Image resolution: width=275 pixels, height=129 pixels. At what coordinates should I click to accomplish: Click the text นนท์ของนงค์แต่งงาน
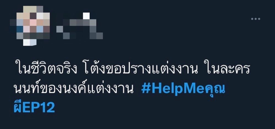coord(73,89)
